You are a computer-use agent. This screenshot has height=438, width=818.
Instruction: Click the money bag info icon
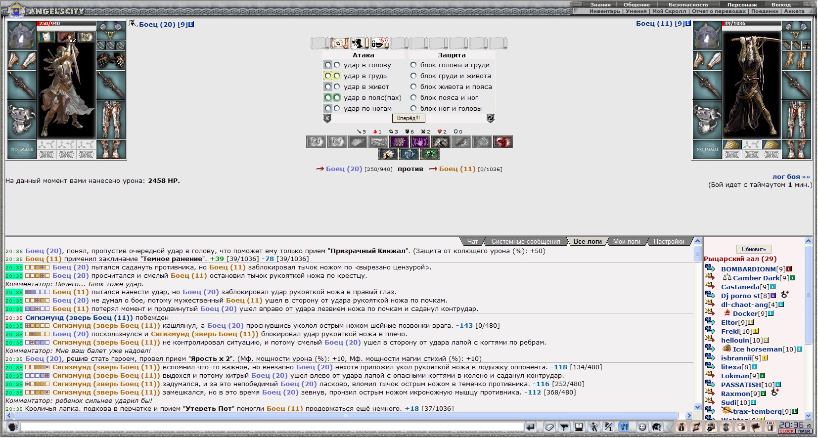(x=681, y=427)
